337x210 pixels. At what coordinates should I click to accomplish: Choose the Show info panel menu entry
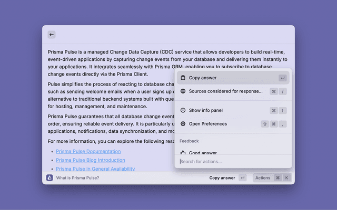pos(206,110)
